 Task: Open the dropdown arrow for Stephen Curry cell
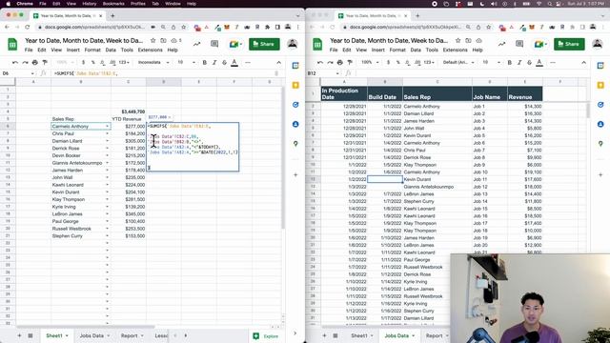point(108,235)
